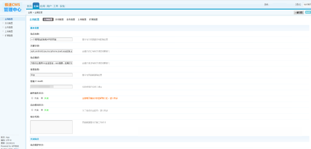Enable the 后台登录开关 开启 radio option

point(32,110)
